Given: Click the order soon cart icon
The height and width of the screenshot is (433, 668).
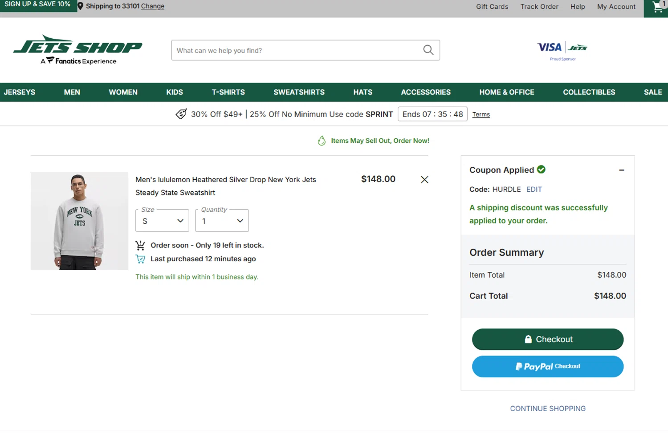Looking at the screenshot, I should point(140,245).
